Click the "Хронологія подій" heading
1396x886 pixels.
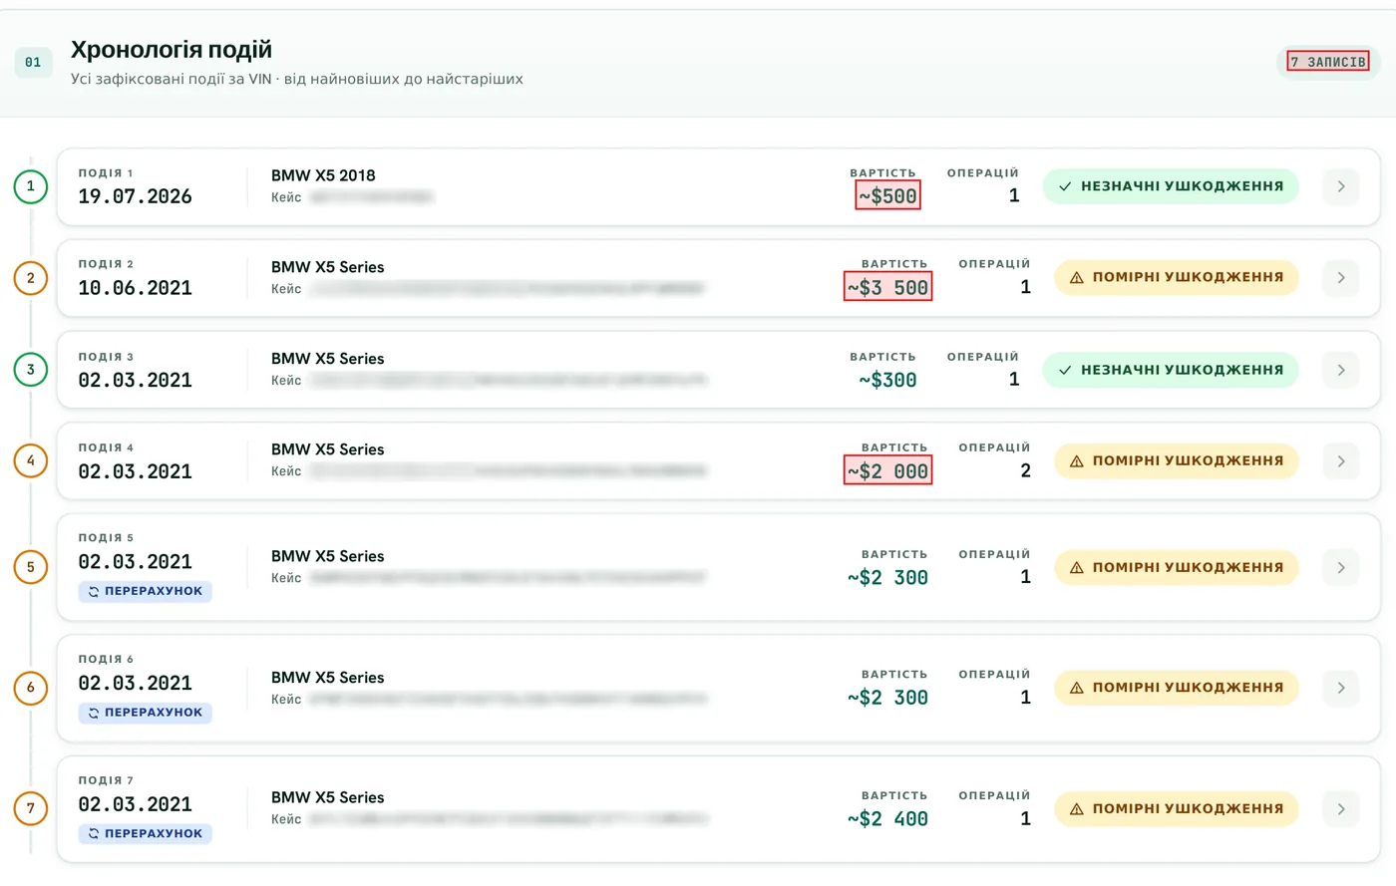coord(172,50)
